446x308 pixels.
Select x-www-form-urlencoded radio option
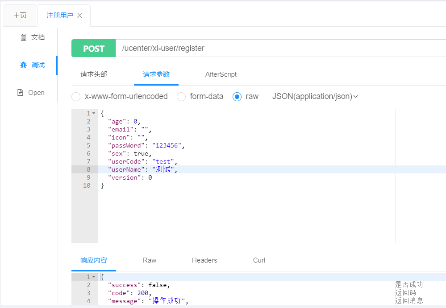point(76,97)
